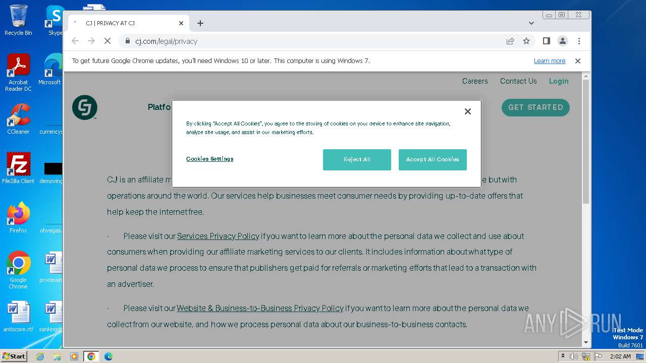Click the Login link
This screenshot has height=363, width=646.
click(559, 81)
